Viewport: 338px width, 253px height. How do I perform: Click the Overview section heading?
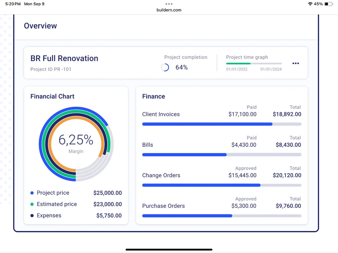40,26
